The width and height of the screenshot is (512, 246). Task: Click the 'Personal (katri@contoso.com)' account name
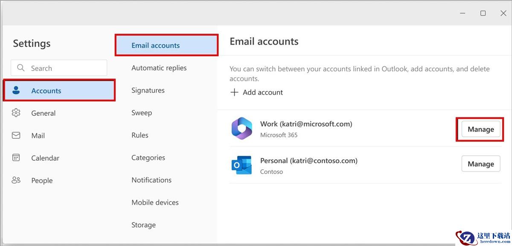[x=309, y=160]
